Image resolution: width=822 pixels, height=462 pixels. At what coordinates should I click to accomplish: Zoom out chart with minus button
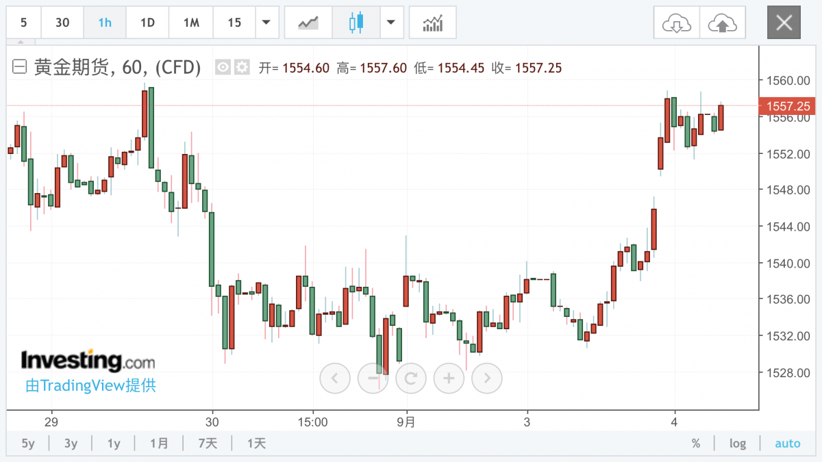(373, 377)
